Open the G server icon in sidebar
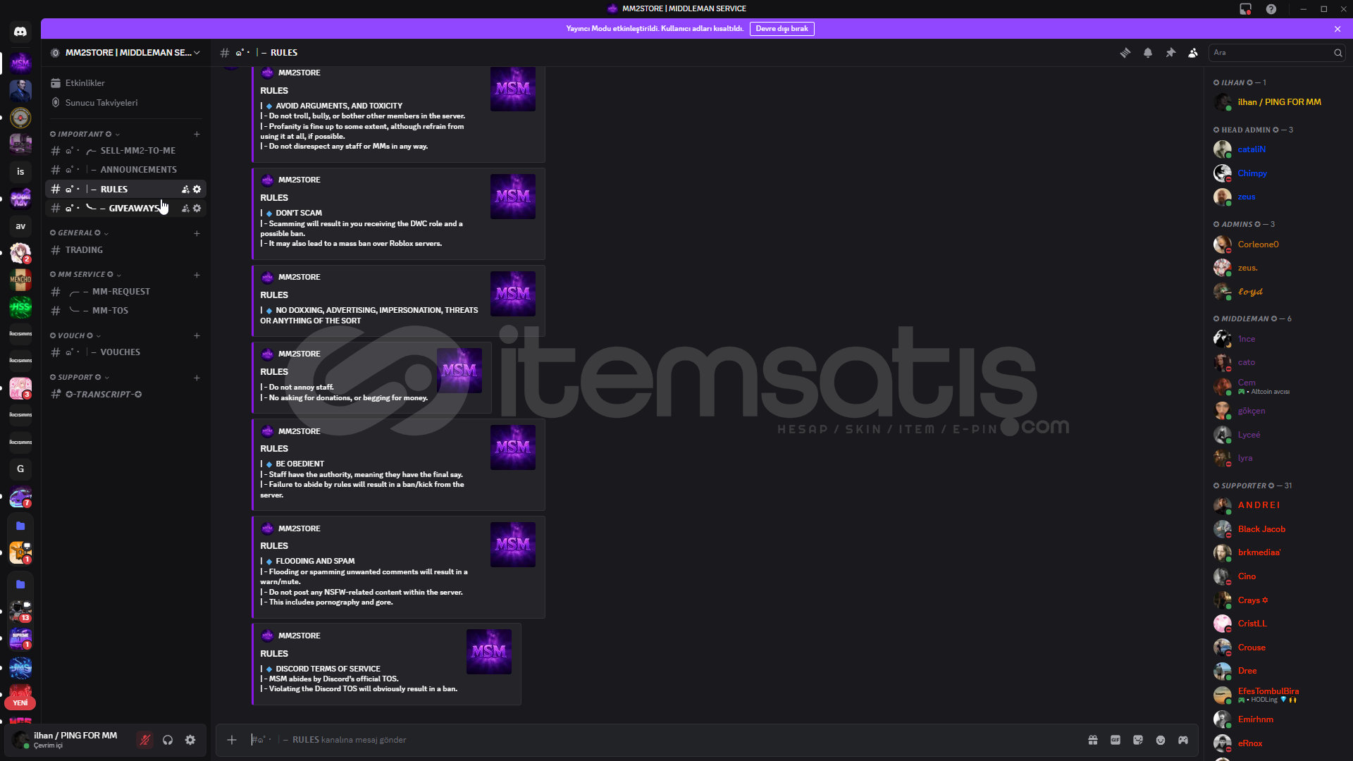 (x=20, y=469)
